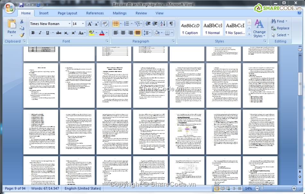Viewport: 305px width, 194px height.
Task: Center align the paragraph
Action: pyautogui.click(x=123, y=33)
